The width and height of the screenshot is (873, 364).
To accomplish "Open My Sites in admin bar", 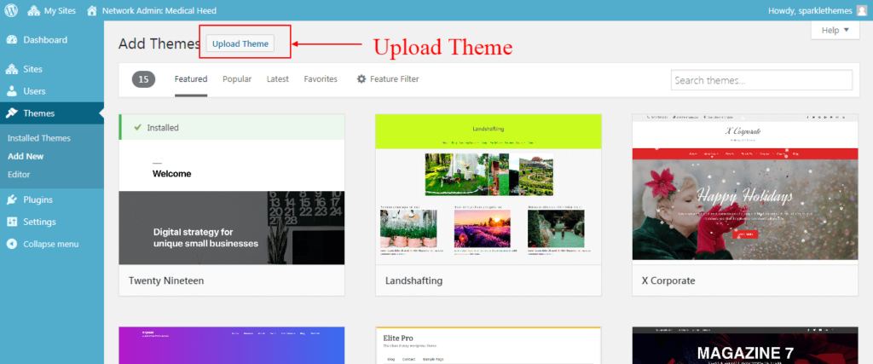I will 51,11.
